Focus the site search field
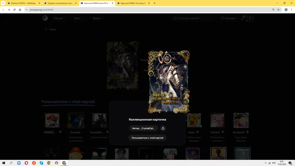 (x=194, y=18)
